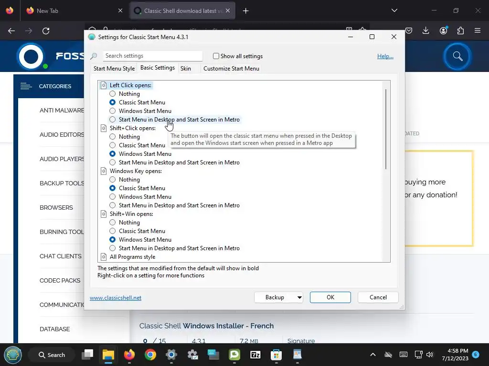Open the notification badge showing 6
The height and width of the screenshot is (366, 489).
(x=476, y=355)
